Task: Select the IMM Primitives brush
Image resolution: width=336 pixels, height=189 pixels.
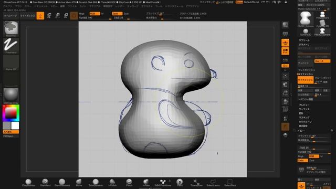Action: [x=163, y=183]
